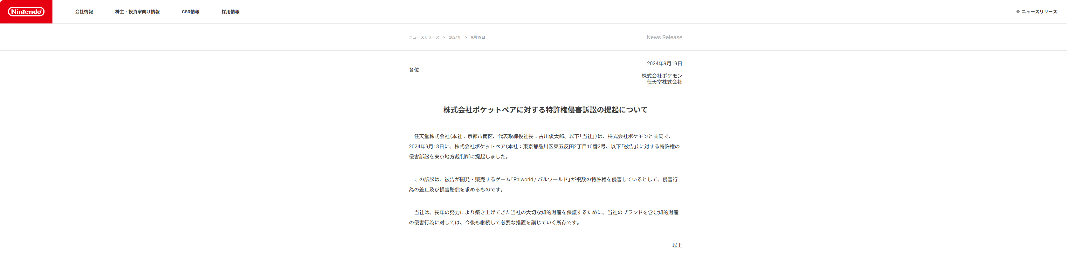The height and width of the screenshot is (270, 1067).
Task: Click the headline about 特許権侵害訴訟の提起
Action: (546, 110)
